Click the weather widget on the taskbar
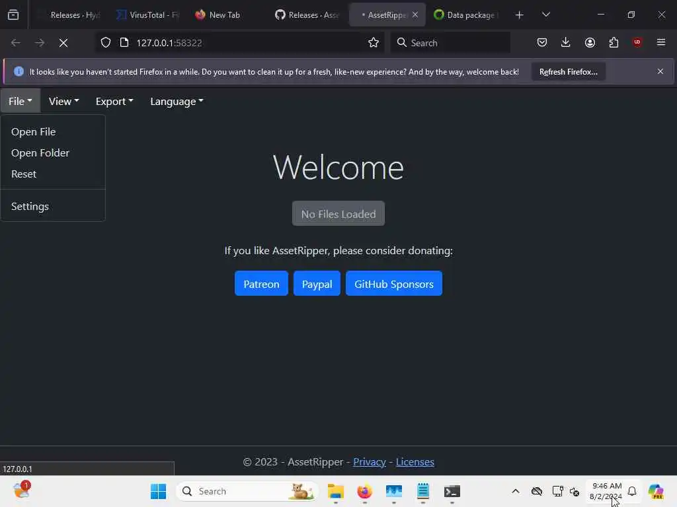The width and height of the screenshot is (677, 507). pyautogui.click(x=21, y=490)
